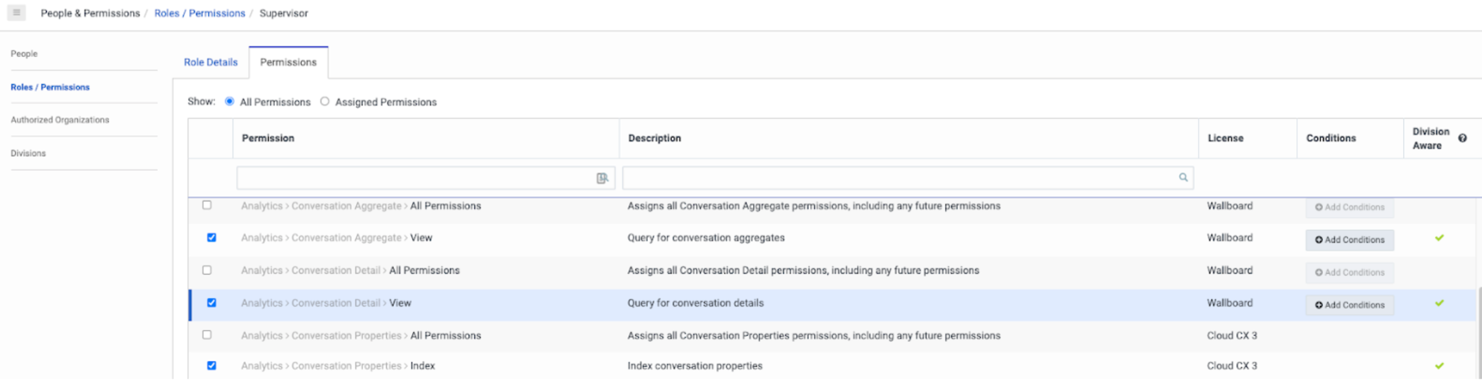Image resolution: width=1482 pixels, height=385 pixels.
Task: Click the Description filter text field
Action: [899, 179]
